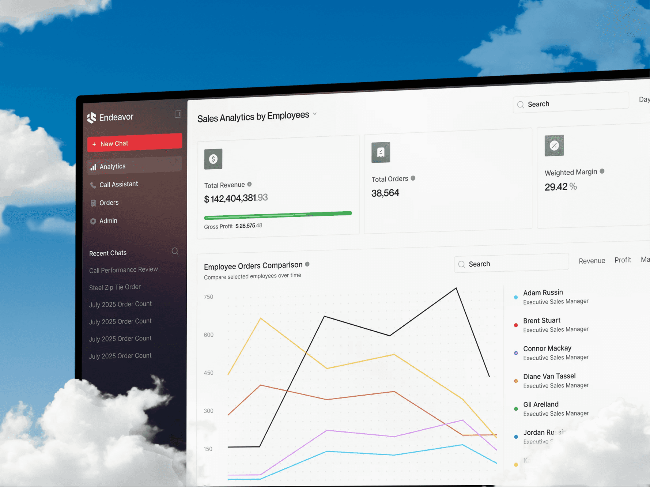Show Total Orders info icon

point(413,178)
